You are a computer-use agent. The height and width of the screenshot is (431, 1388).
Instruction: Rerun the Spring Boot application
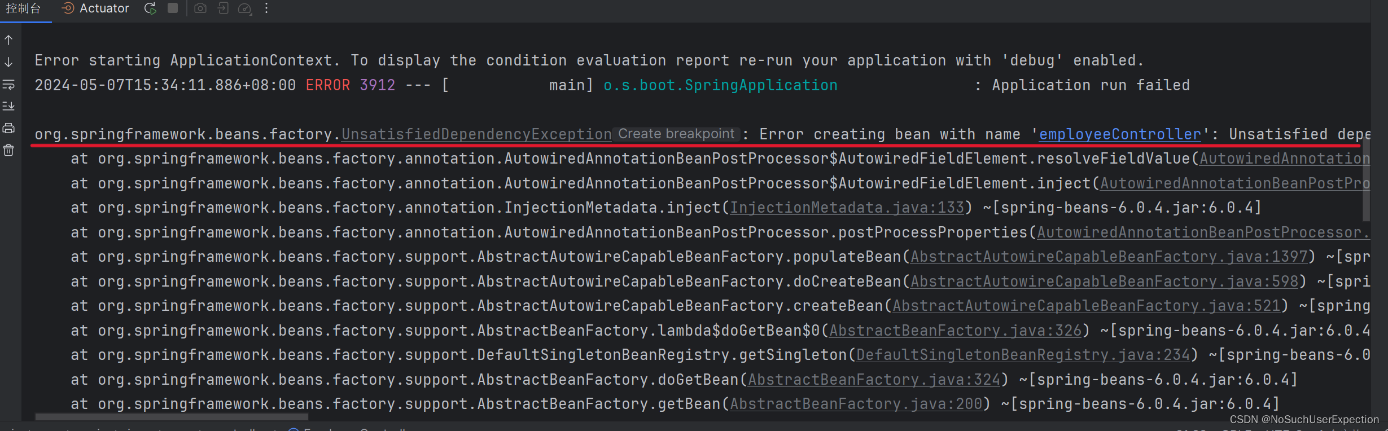[x=149, y=8]
